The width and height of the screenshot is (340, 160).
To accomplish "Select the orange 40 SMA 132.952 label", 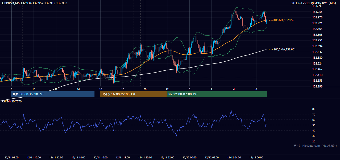I will pyautogui.click(x=281, y=20).
